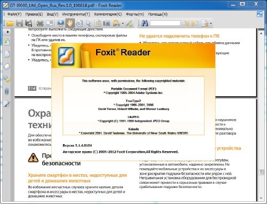This screenshot has width=267, height=204.
Task: Maximize the Foxit Reader window
Action: [242, 4]
